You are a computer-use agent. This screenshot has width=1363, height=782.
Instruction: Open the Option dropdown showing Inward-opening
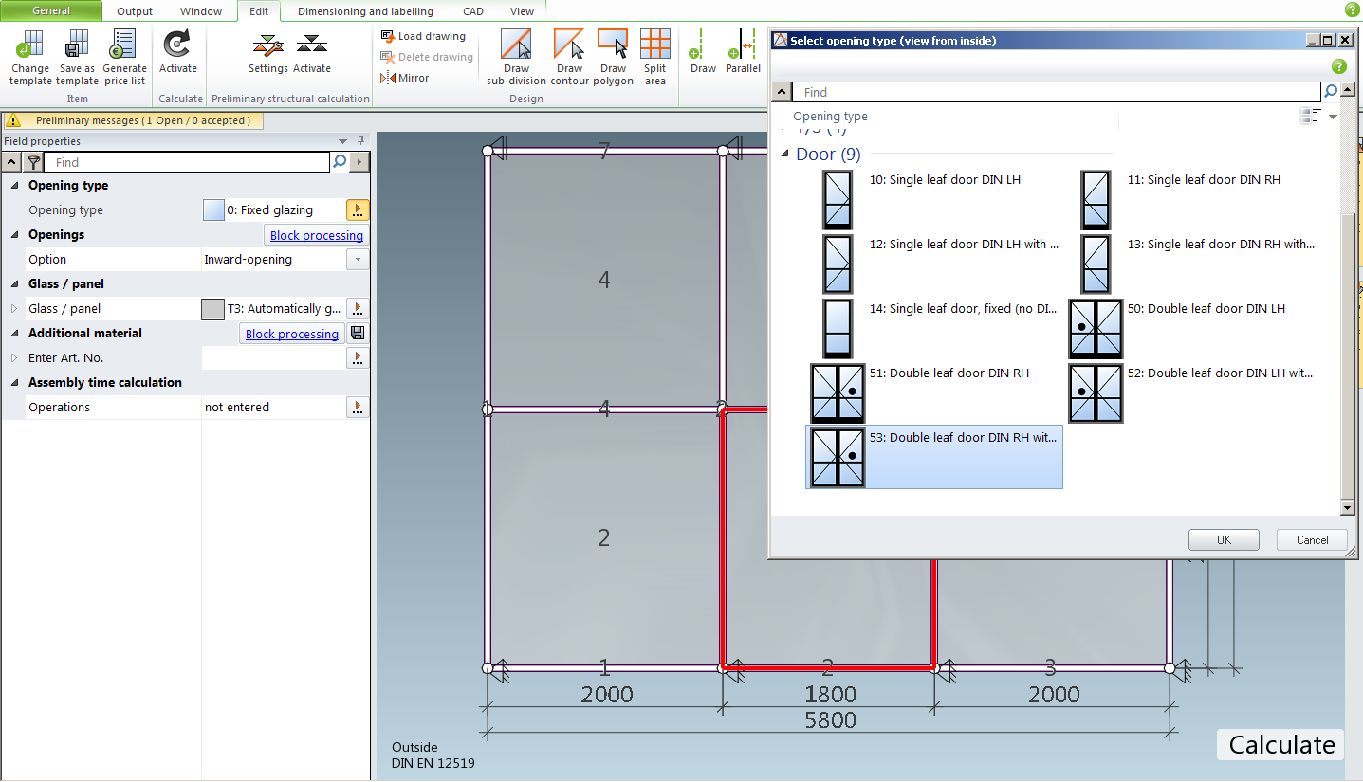coord(358,259)
